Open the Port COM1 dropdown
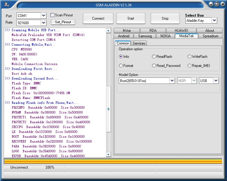Screen dimensions: 227x181 click(43, 15)
